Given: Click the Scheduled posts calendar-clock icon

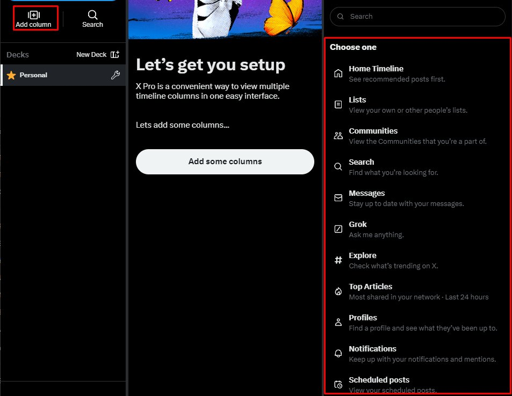Looking at the screenshot, I should pos(338,385).
